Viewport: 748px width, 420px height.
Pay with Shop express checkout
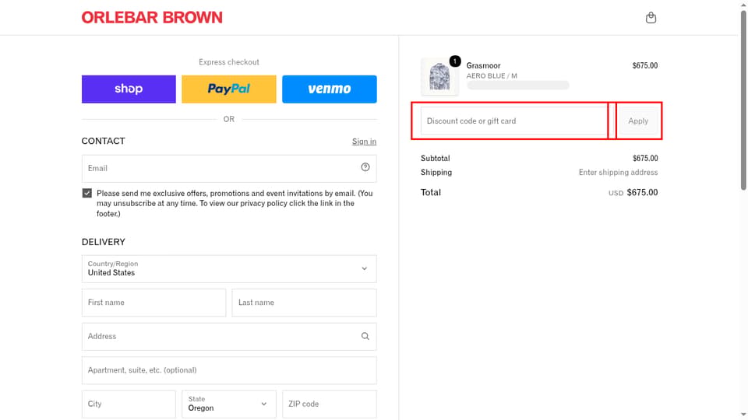(x=129, y=89)
